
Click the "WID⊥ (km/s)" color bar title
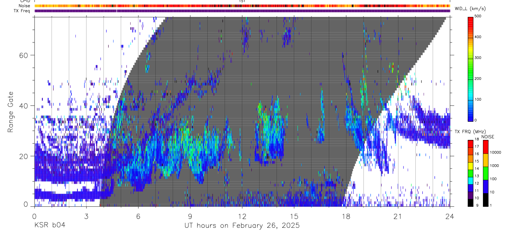(471, 9)
